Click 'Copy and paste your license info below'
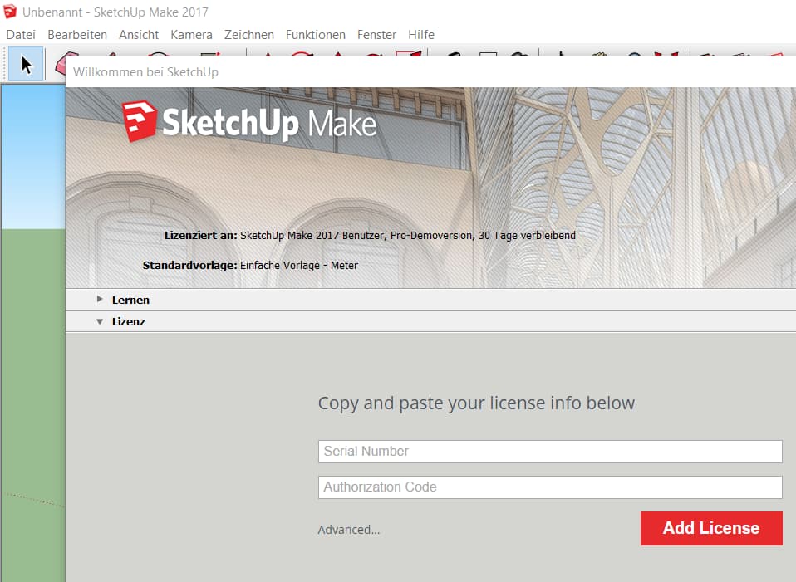Screen dimensions: 796x582 pos(476,403)
